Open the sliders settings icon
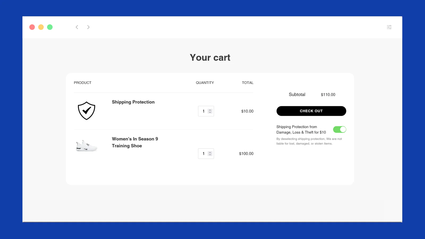This screenshot has height=239, width=425. (x=389, y=27)
